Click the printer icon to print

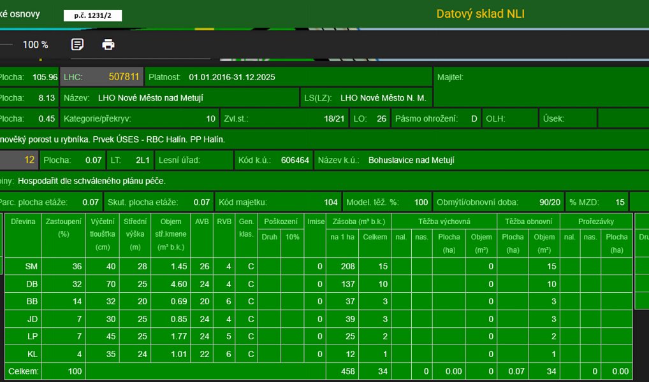pos(108,44)
